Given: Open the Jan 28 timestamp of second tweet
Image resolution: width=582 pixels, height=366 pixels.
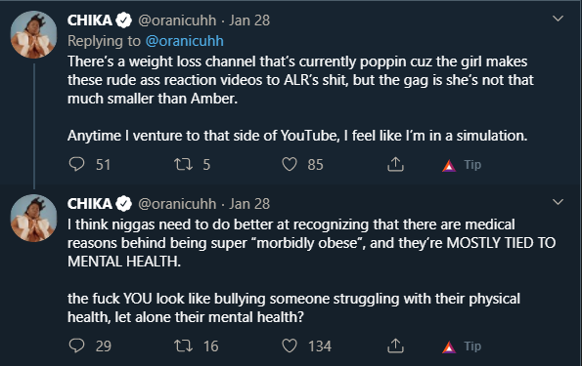Looking at the screenshot, I should [x=249, y=204].
